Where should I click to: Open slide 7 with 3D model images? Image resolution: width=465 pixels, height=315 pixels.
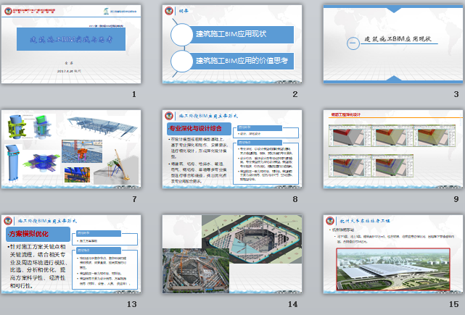[71, 149]
